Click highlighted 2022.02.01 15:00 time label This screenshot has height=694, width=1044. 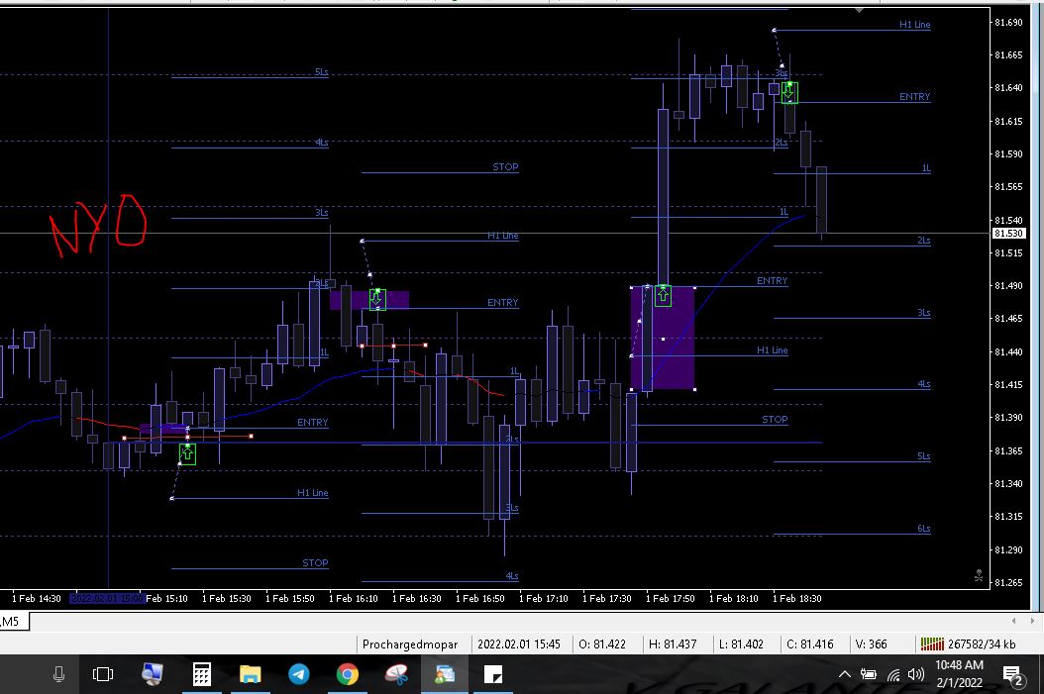pyautogui.click(x=107, y=598)
